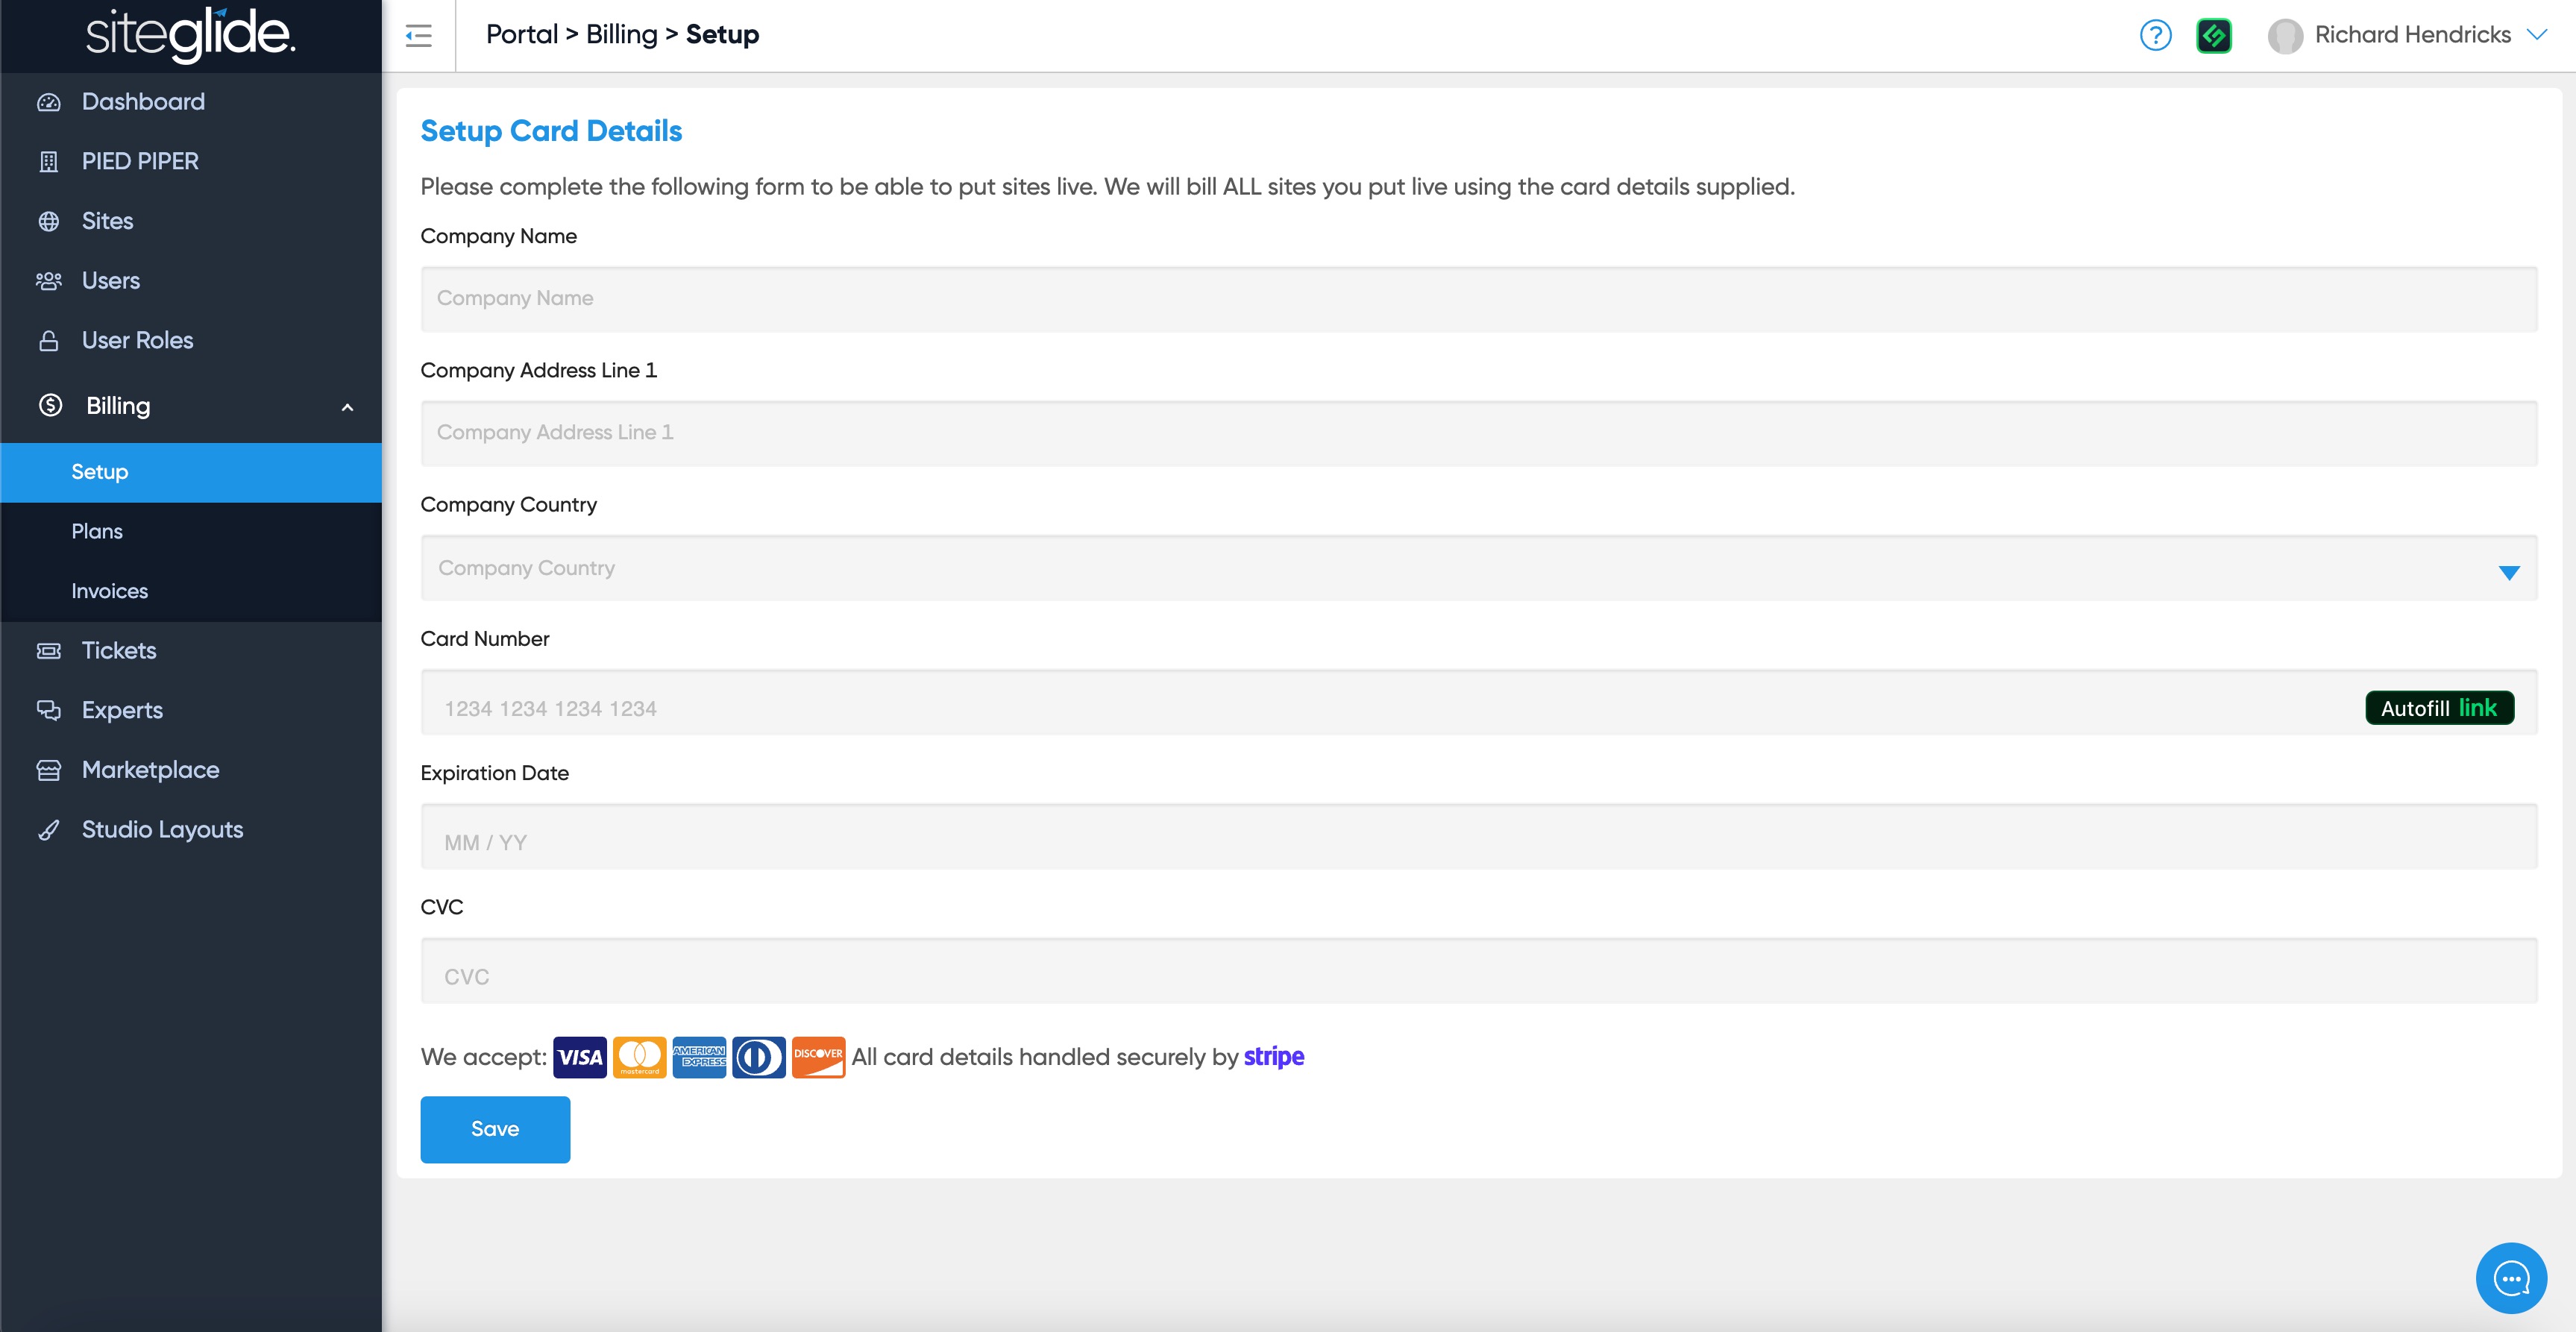
Task: Open the Company Country dropdown
Action: point(1478,568)
